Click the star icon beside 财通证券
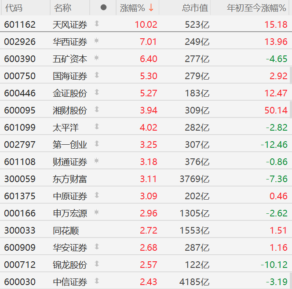Screen dimensions: 292x289 (96, 161)
